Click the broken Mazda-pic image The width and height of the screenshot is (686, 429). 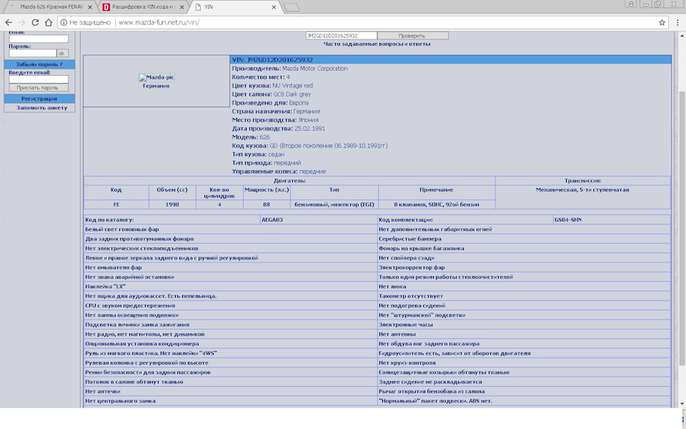coord(156,77)
